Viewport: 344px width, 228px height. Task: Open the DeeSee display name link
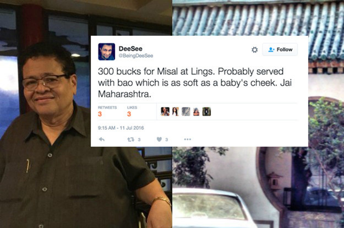pos(130,49)
